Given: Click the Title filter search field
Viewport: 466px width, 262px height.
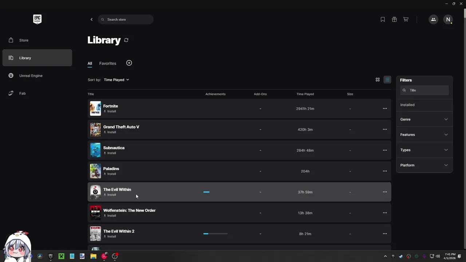Looking at the screenshot, I should (424, 90).
